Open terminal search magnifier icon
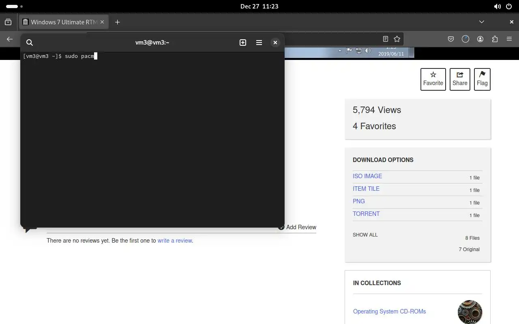519x324 pixels. (x=30, y=43)
